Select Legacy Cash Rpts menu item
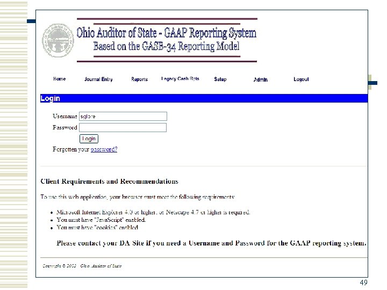The image size is (387, 290). 180,78
